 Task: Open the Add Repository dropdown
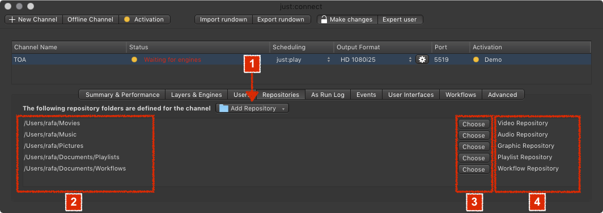click(252, 108)
